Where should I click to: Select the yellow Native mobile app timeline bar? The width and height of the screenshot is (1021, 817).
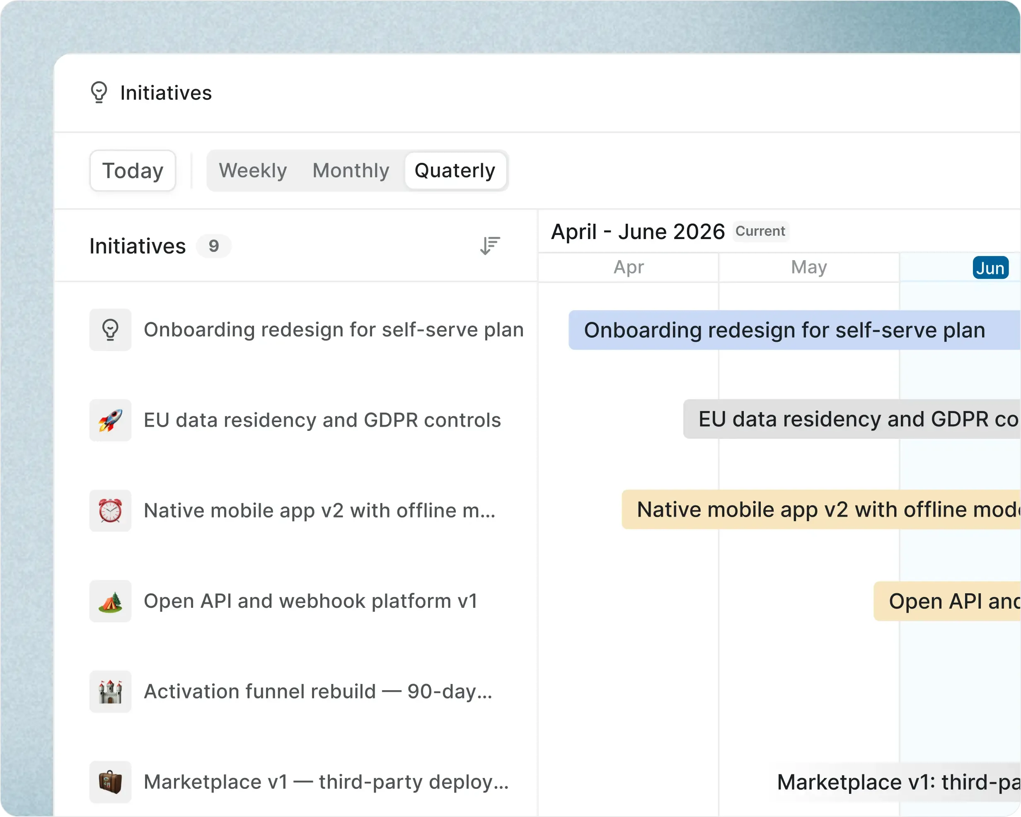tap(821, 510)
